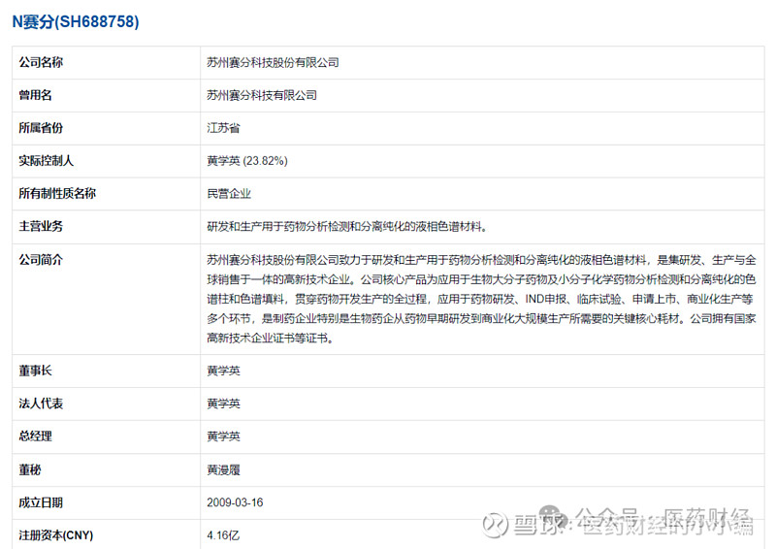The image size is (776, 549).
Task: Select 黄学英 in the 总经理 row
Action: point(223,436)
